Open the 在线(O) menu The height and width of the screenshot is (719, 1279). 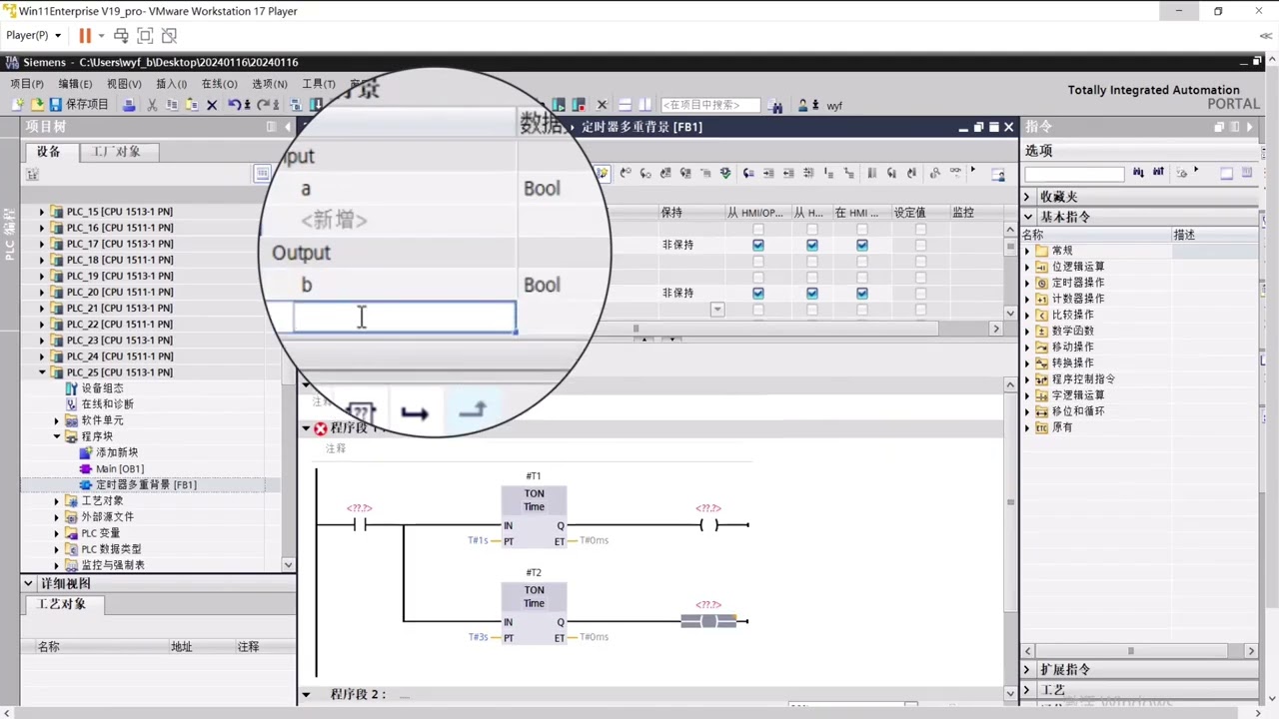pyautogui.click(x=219, y=84)
